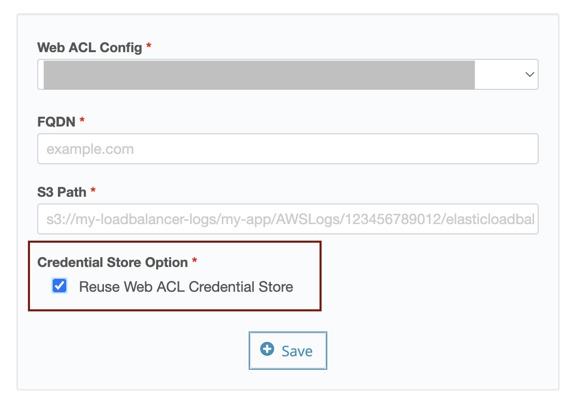Open the Web ACL Config select box
The image size is (577, 410).
[x=288, y=74]
